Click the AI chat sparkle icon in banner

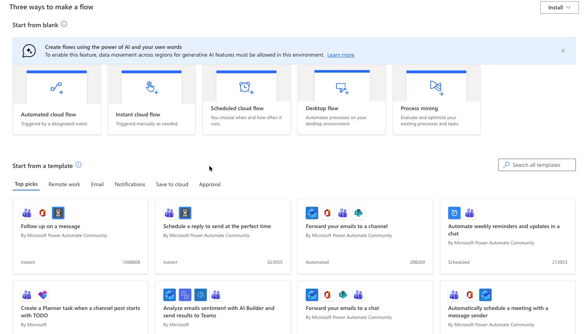point(29,51)
